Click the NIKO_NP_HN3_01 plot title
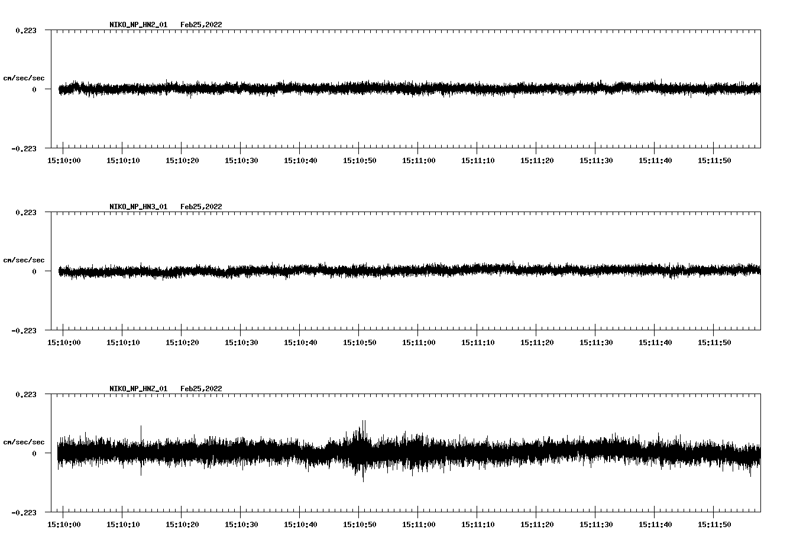The width and height of the screenshot is (803, 546). point(138,207)
